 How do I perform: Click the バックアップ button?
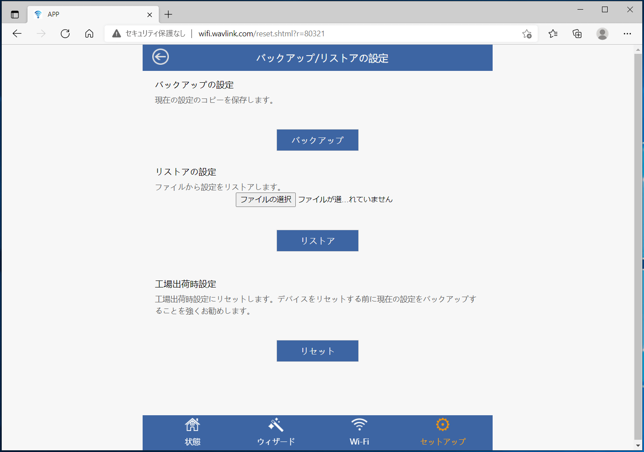point(318,140)
